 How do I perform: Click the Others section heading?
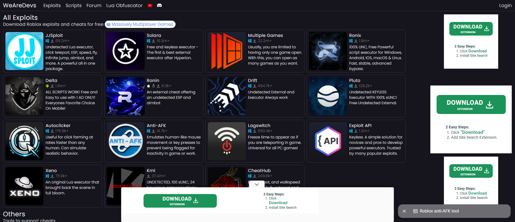click(14, 214)
